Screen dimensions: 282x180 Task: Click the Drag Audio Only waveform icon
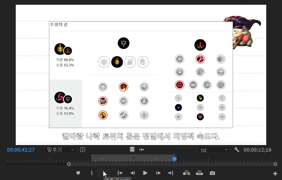(x=141, y=149)
